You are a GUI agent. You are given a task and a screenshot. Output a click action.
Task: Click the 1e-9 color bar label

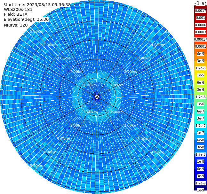coord(201,190)
